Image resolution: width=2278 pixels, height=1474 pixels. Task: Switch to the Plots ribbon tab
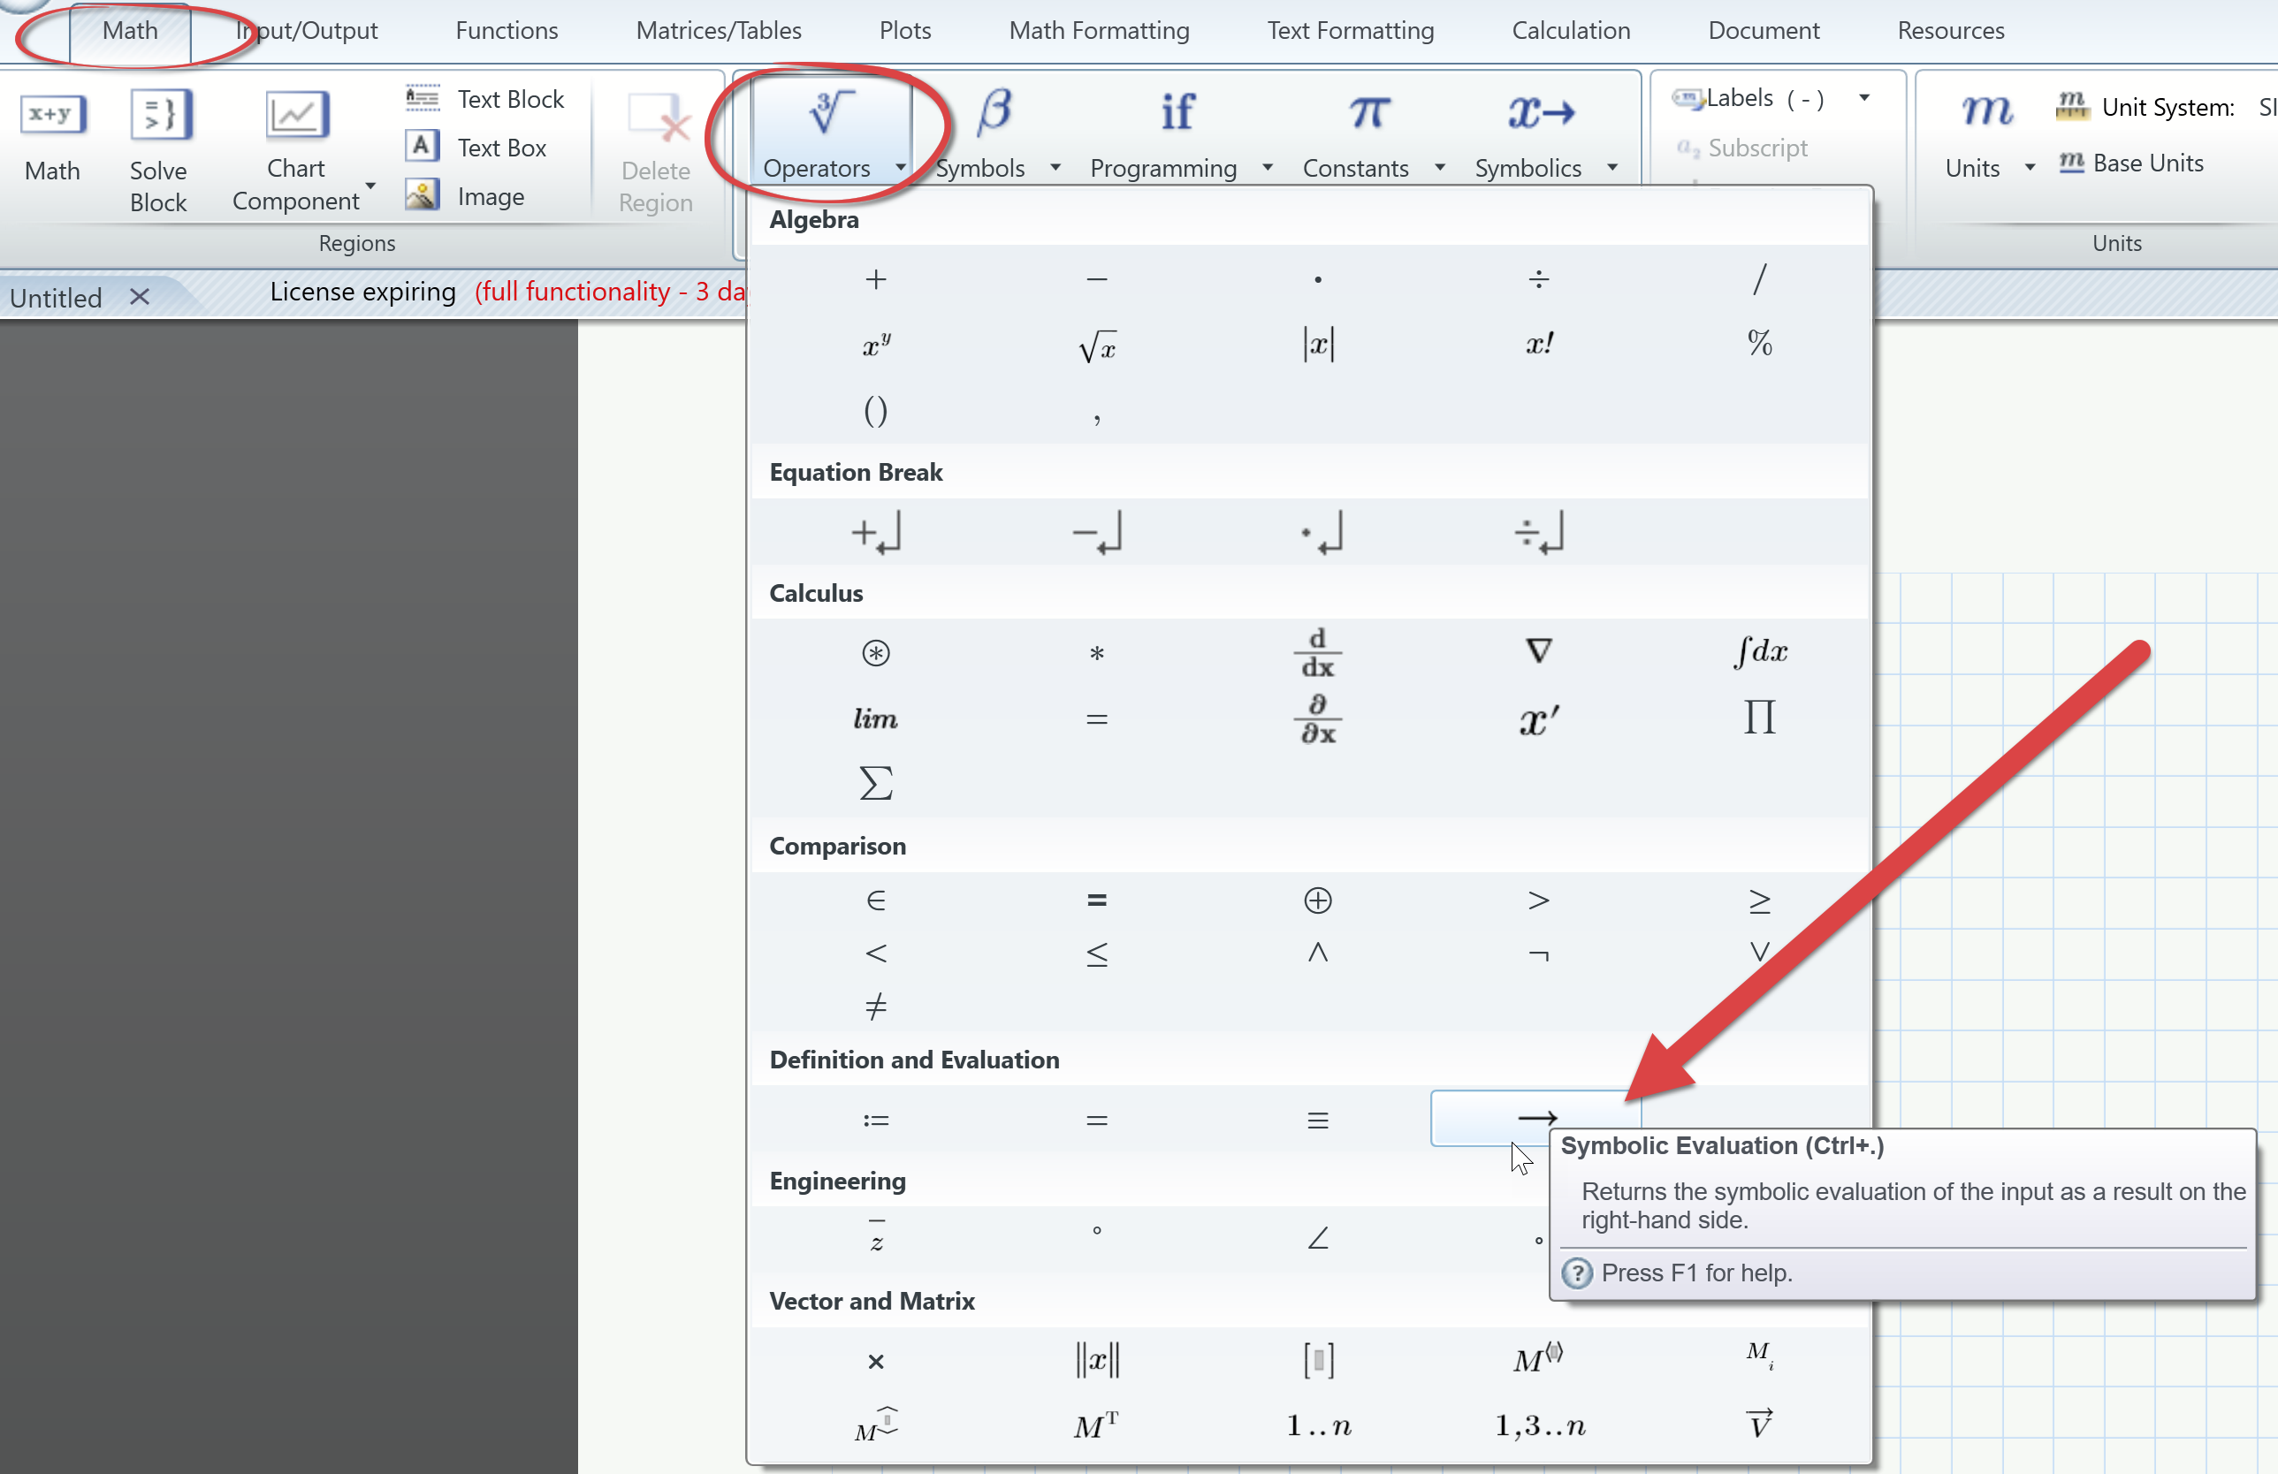tap(903, 30)
